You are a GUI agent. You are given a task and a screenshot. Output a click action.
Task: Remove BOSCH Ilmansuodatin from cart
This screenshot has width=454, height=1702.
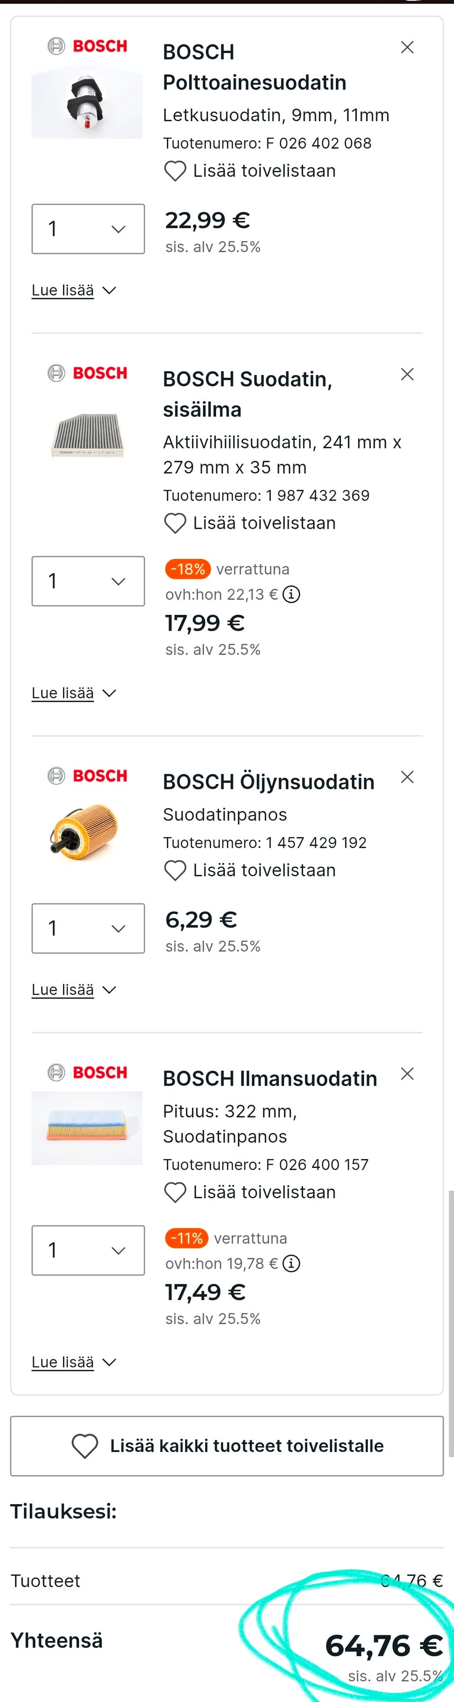(407, 1074)
